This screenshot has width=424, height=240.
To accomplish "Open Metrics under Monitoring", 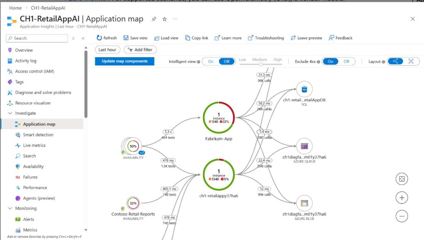I will pos(30,230).
